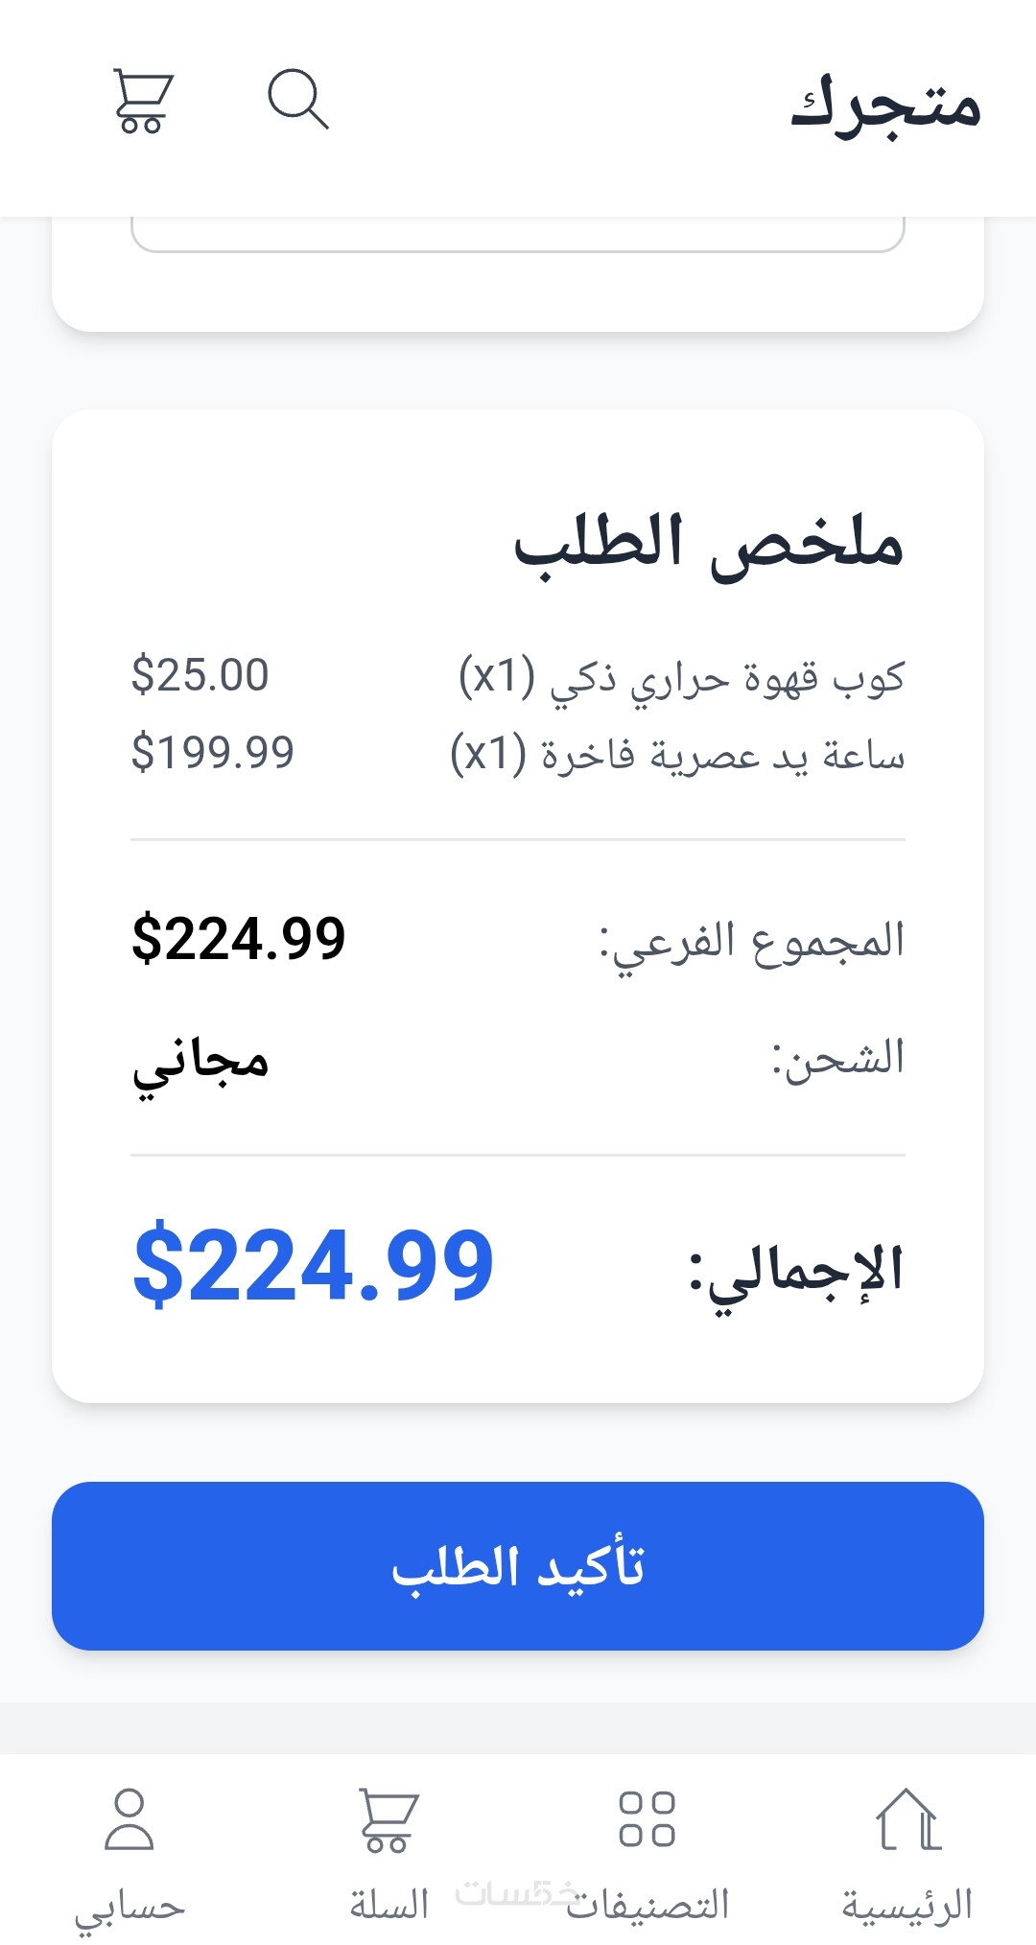Image resolution: width=1036 pixels, height=1945 pixels.
Task: Tap the person account icon
Action: (129, 1818)
